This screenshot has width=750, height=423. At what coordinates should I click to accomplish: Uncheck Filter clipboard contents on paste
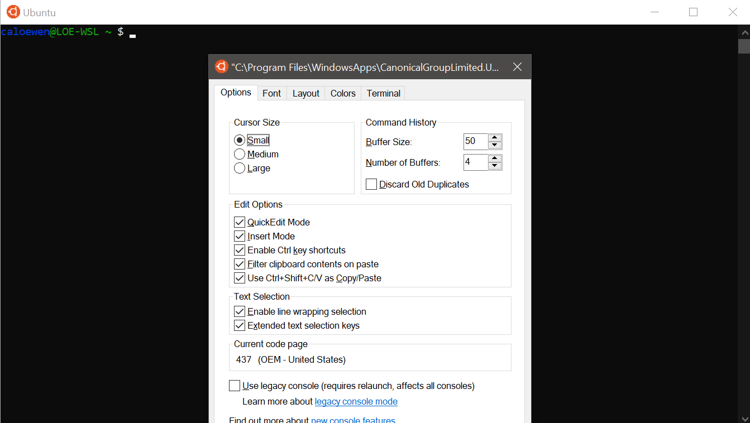pyautogui.click(x=239, y=263)
